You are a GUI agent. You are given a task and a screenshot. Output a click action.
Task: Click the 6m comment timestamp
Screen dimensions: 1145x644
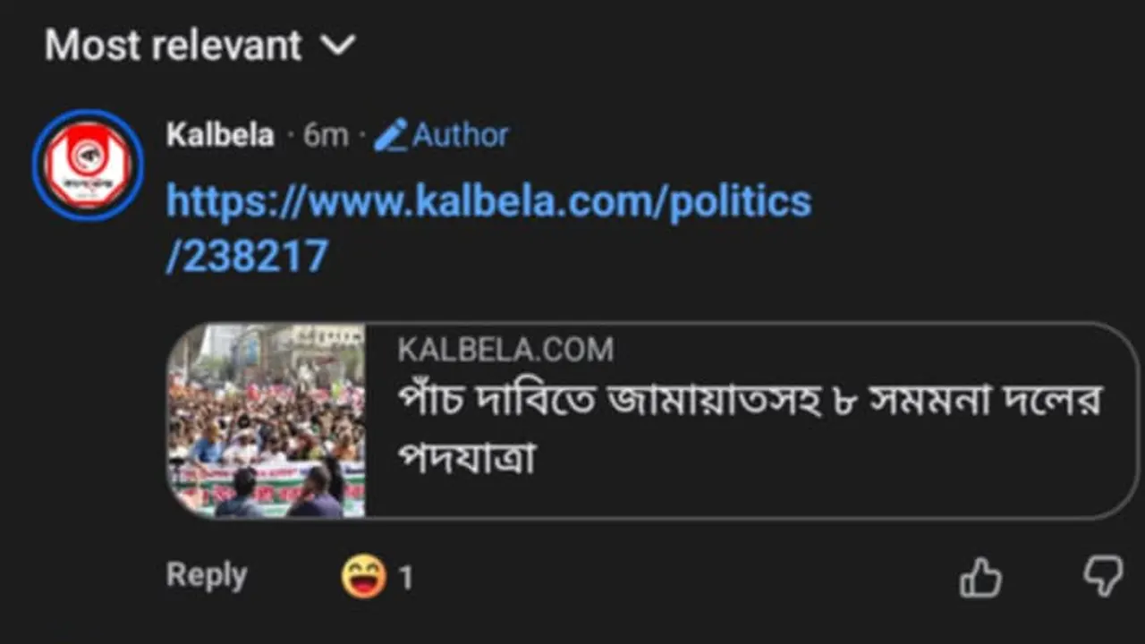coord(326,135)
